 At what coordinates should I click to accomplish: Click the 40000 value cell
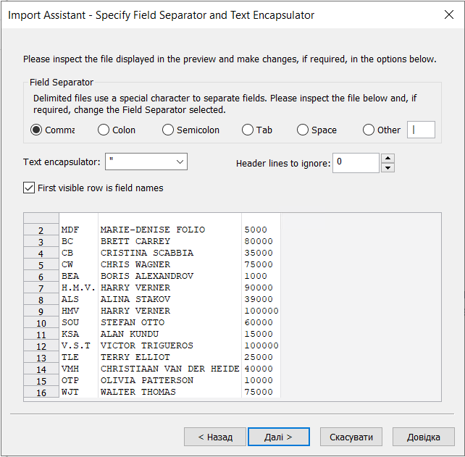(x=261, y=369)
